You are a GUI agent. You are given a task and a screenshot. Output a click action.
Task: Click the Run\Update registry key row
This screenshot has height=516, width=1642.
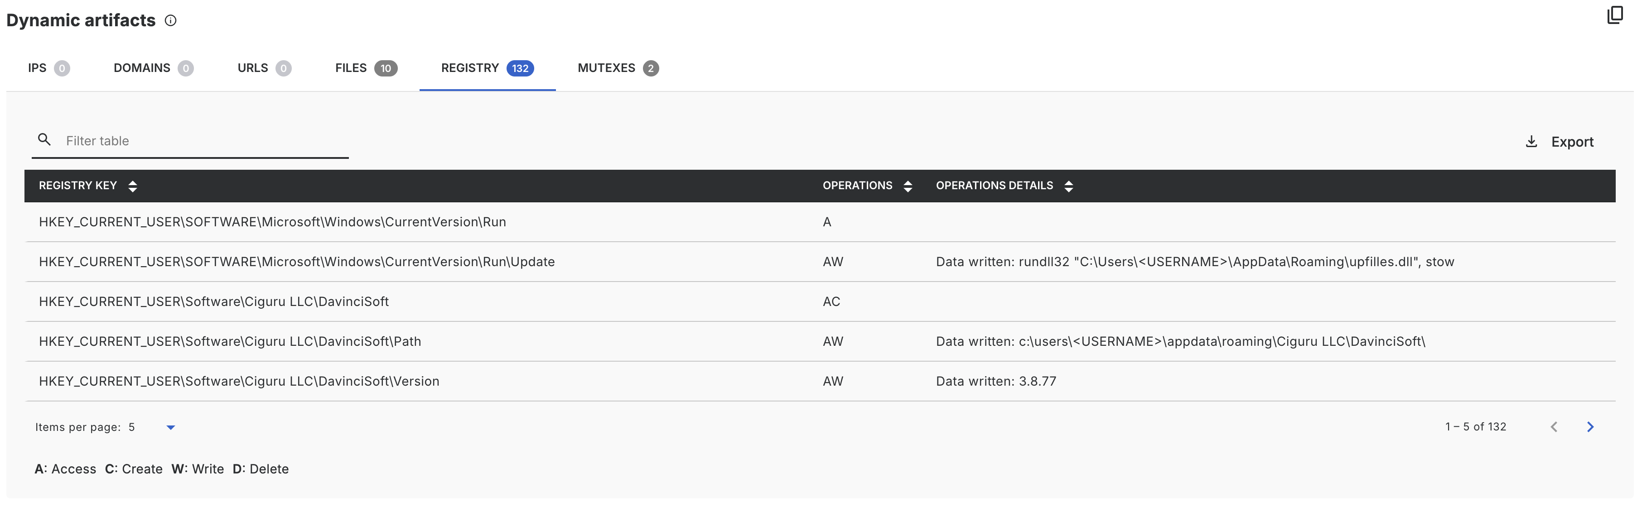click(x=296, y=262)
